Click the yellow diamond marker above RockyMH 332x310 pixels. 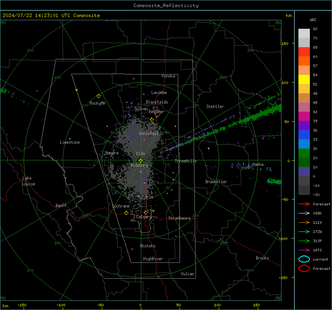98,96
